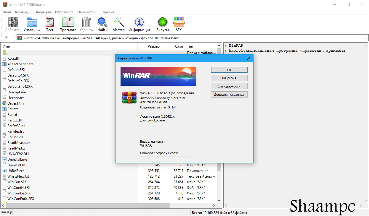
Task: Select the Извлечь (Extract) toolbar icon
Action: (32, 22)
